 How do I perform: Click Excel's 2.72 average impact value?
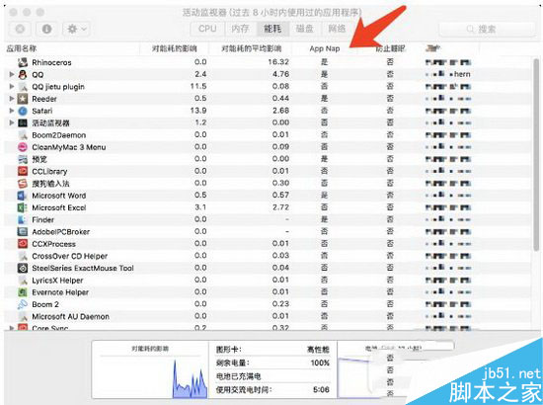(280, 207)
